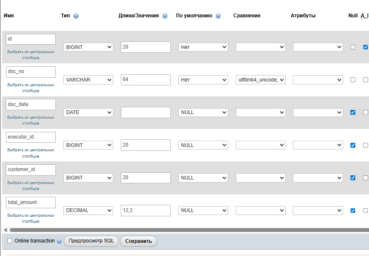
Task: Click the horizontal scrollbar below the table
Action: (186, 230)
